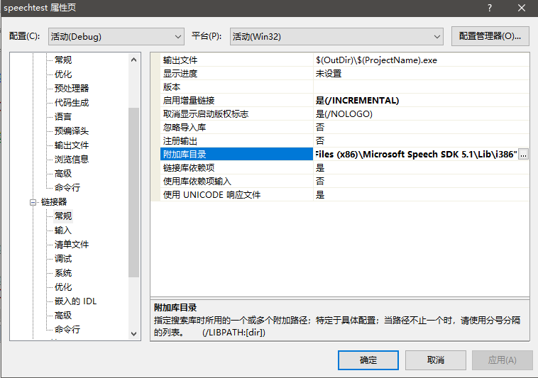Select 预处理器 in the tree

[72, 89]
